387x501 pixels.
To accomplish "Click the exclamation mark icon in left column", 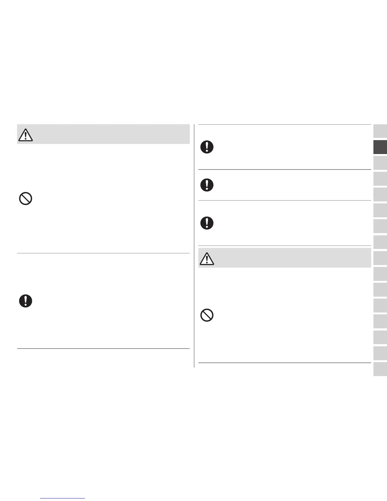I will point(26,301).
